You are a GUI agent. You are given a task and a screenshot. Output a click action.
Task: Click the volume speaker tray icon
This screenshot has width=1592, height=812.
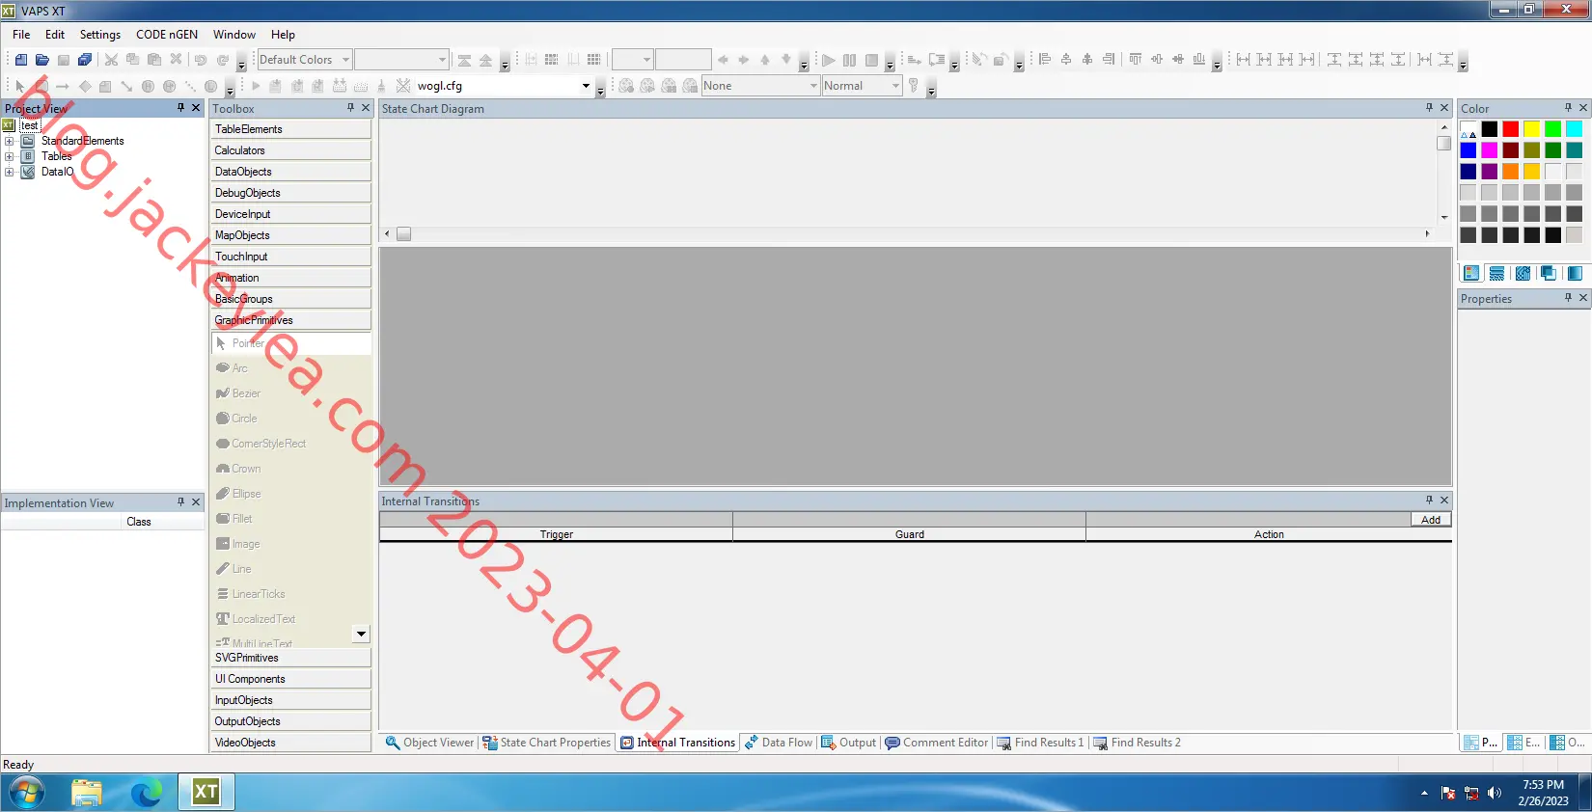(1495, 793)
